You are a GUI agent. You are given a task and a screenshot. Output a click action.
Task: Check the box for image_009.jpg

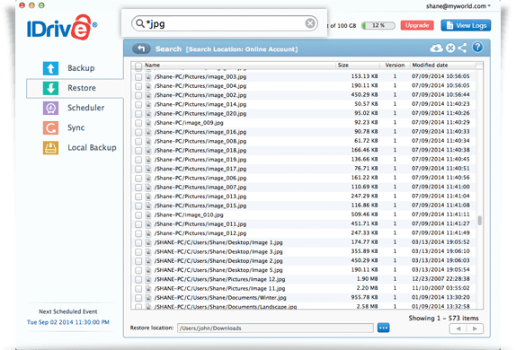(x=138, y=123)
